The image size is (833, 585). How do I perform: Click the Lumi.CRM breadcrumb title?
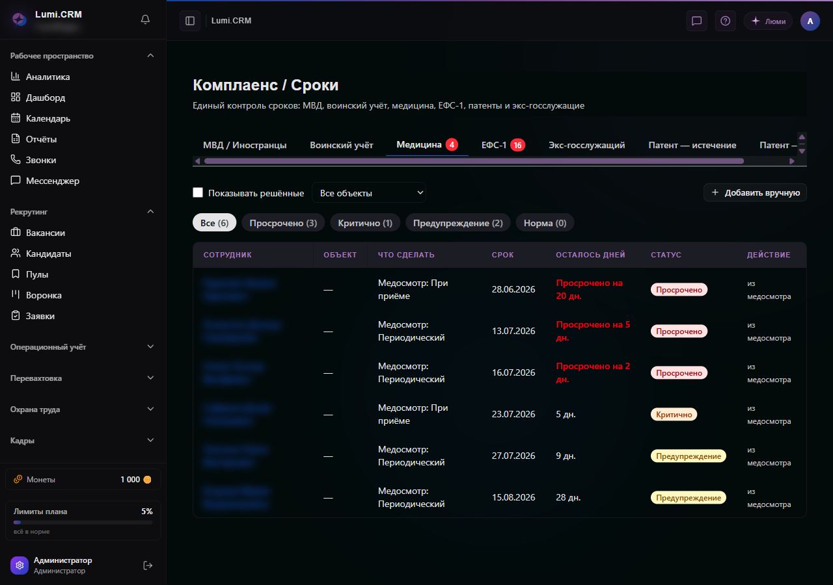pos(231,21)
